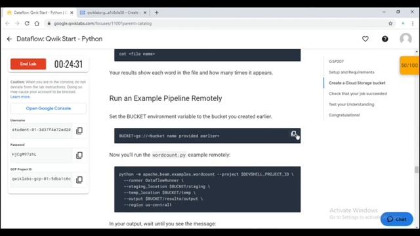Click the page vertical scrollbar thumb
This screenshot has width=420, height=236.
click(416, 170)
